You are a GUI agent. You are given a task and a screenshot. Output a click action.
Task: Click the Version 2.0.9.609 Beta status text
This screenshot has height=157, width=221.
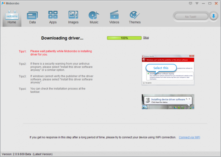27,154
